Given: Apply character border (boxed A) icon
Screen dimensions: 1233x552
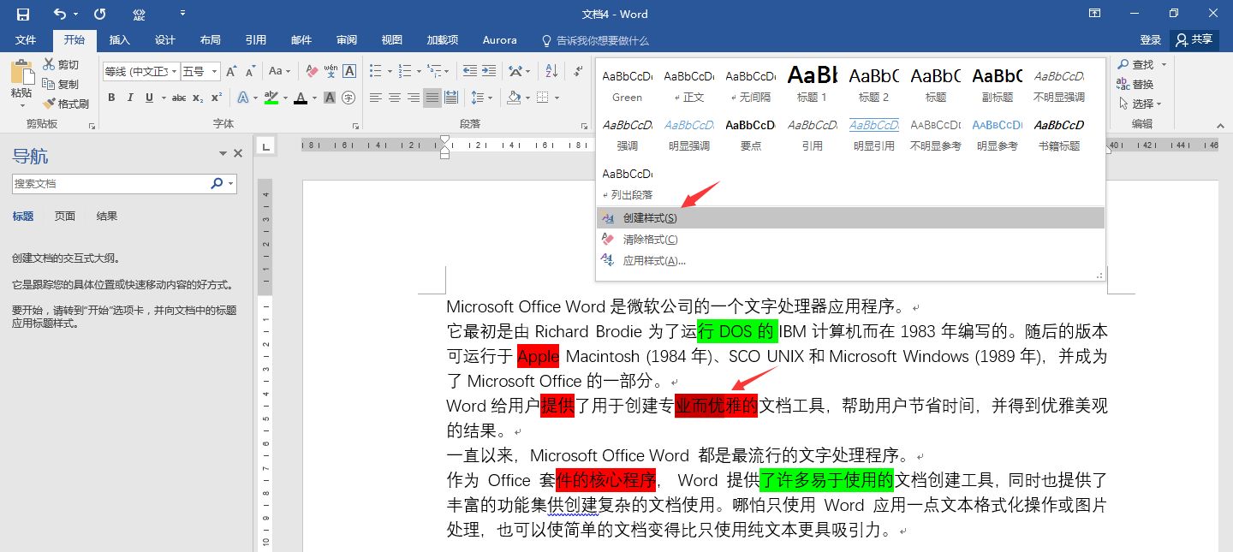Looking at the screenshot, I should 348,71.
